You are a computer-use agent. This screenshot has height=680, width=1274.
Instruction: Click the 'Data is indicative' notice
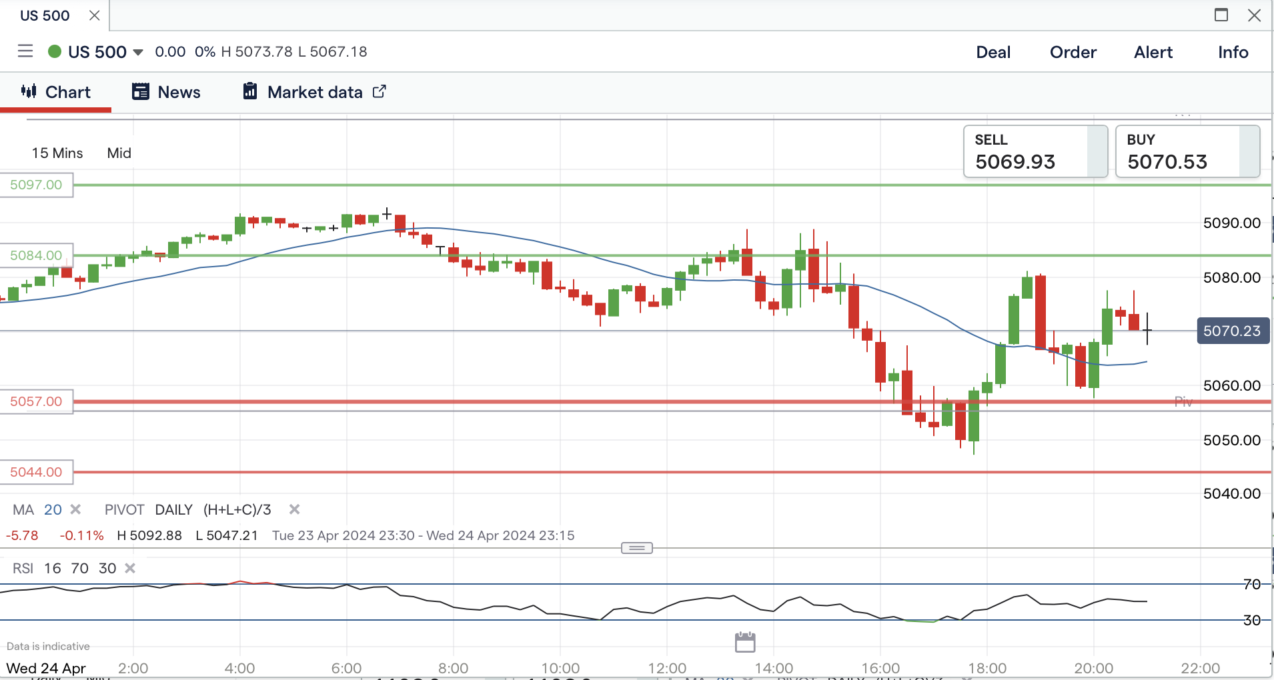click(x=48, y=646)
